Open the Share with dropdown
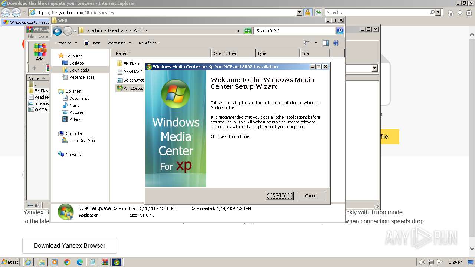Viewport: 475px width, 267px height. click(119, 43)
